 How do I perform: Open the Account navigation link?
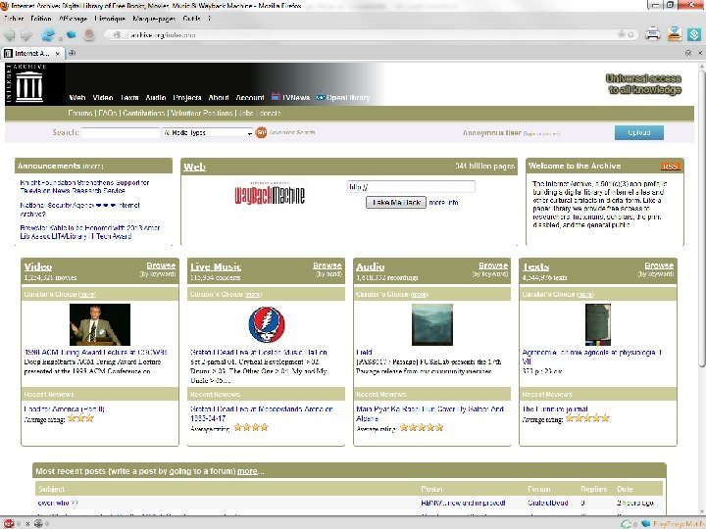tap(250, 98)
